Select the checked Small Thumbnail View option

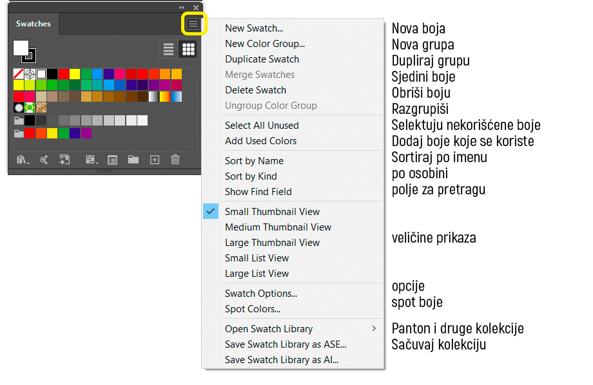click(x=272, y=212)
